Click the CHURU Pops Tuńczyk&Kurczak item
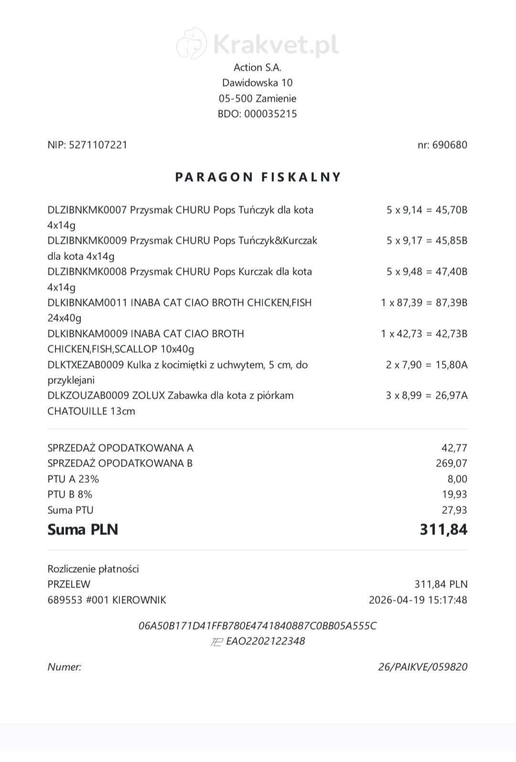 tap(258, 248)
